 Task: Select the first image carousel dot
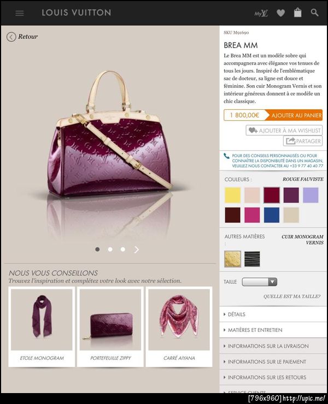coord(97,249)
